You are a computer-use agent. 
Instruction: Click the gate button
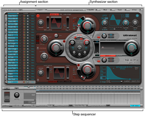point(131,62)
